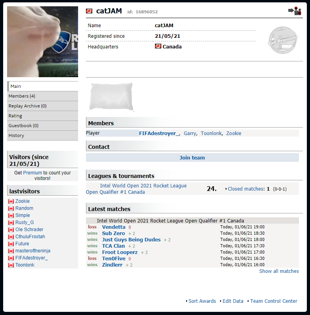The image size is (310, 315).
Task: Click Edit Data link
Action: point(233,301)
